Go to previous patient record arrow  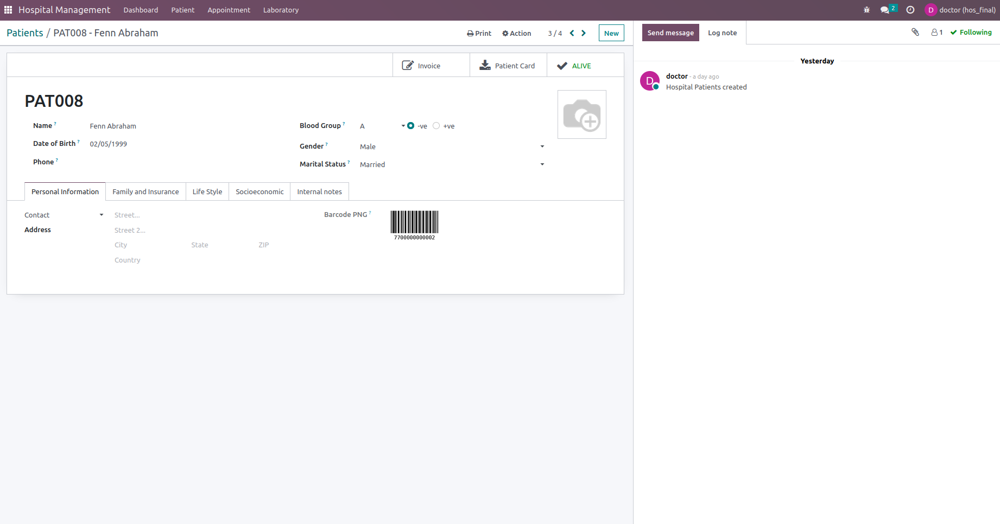tap(572, 33)
